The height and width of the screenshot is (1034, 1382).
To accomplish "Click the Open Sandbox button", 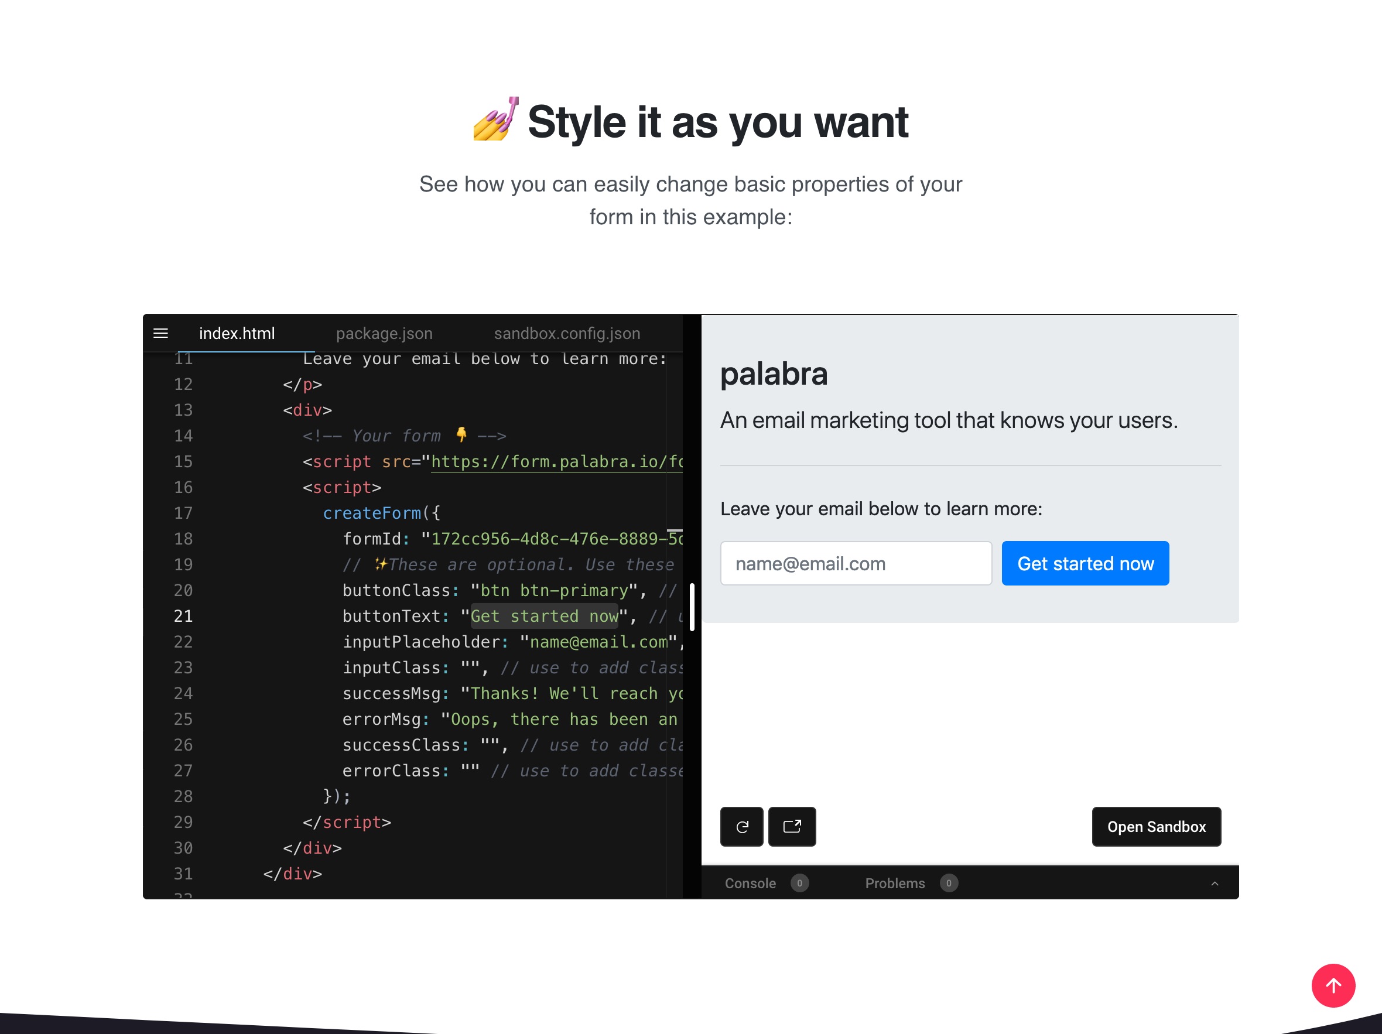I will [x=1156, y=827].
